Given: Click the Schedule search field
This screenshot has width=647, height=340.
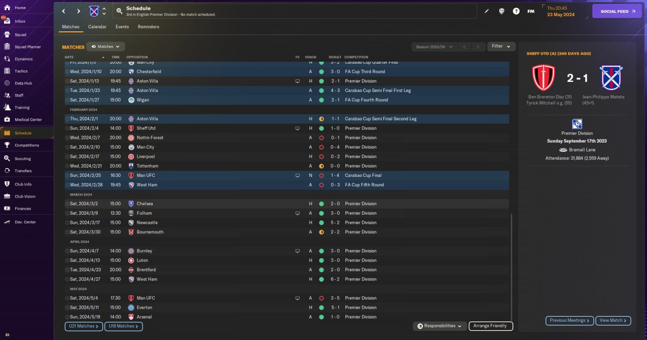Looking at the screenshot, I should point(295,11).
